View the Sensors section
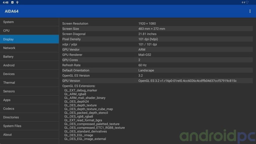 (29, 91)
